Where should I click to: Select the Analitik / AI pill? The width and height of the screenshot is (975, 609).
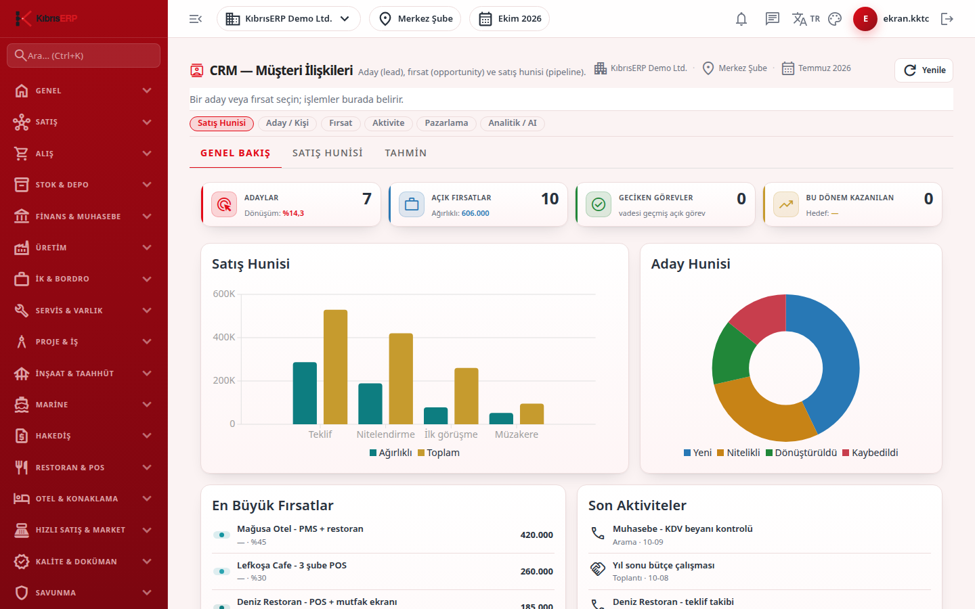(513, 123)
